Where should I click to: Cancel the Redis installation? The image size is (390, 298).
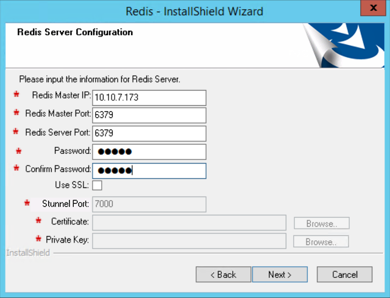344,274
